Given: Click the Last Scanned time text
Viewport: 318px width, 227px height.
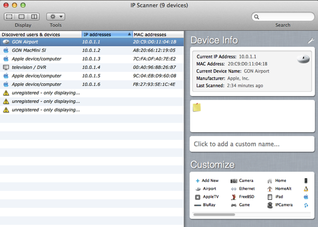Looking at the screenshot, I should pos(245,85).
